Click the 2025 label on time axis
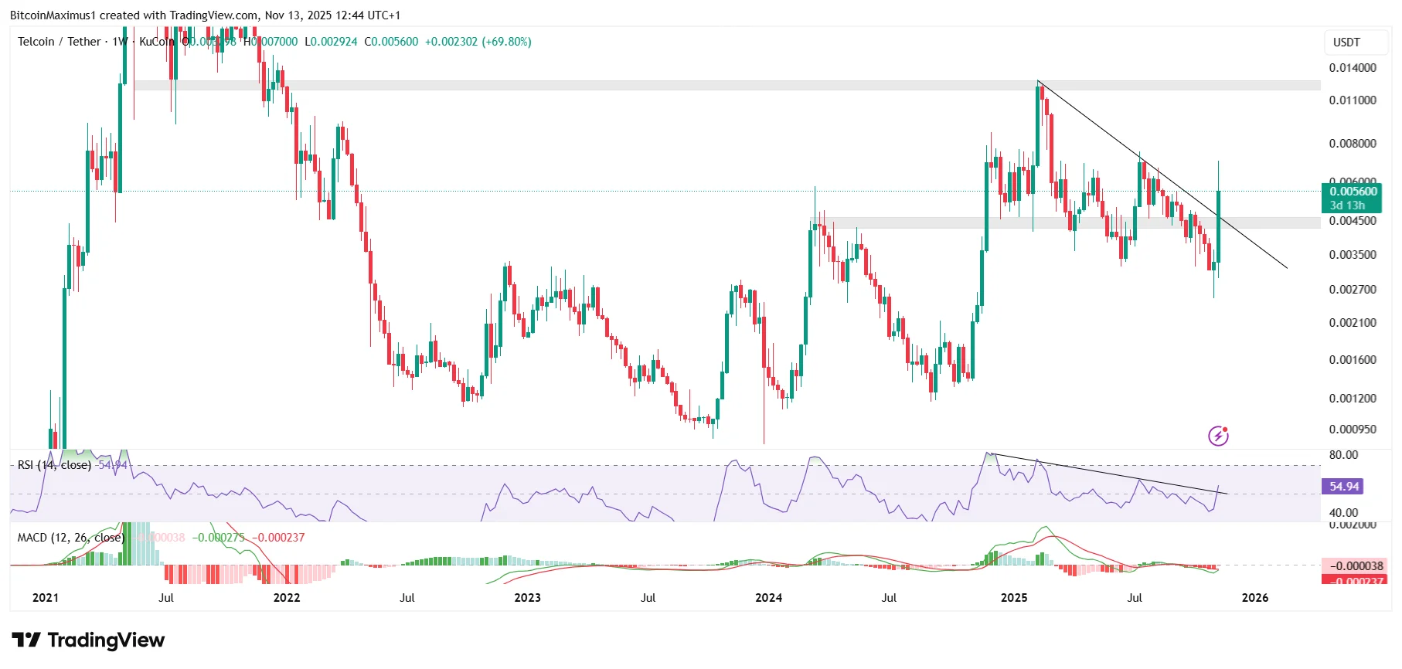 [1014, 598]
